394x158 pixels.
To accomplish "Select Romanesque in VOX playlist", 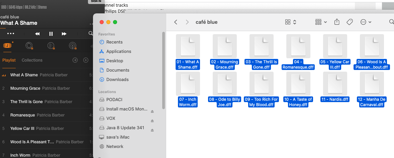I will click(46, 115).
